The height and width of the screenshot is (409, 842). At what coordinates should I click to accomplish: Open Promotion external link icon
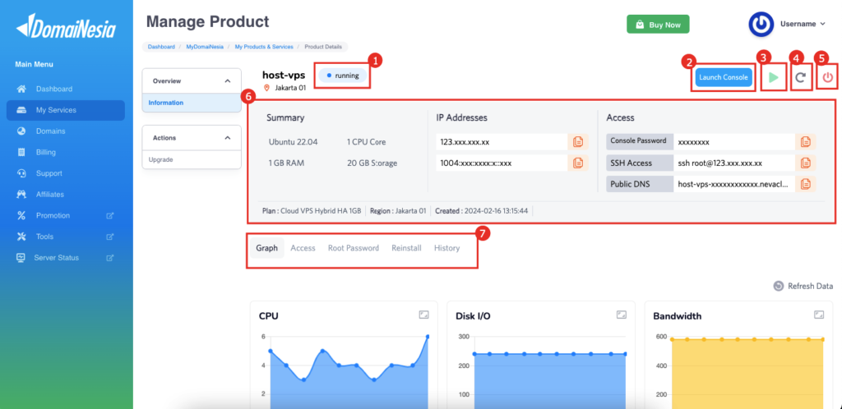(x=110, y=215)
